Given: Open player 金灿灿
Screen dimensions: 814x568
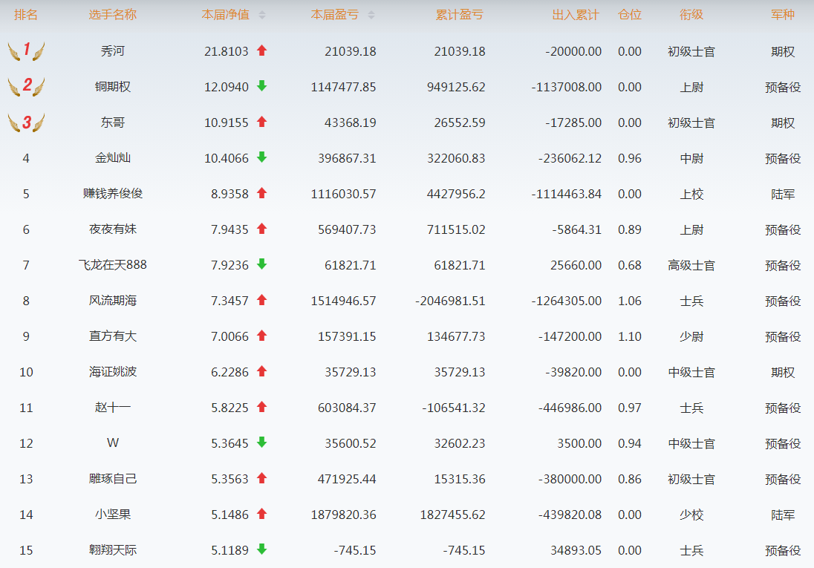Looking at the screenshot, I should (x=113, y=158).
